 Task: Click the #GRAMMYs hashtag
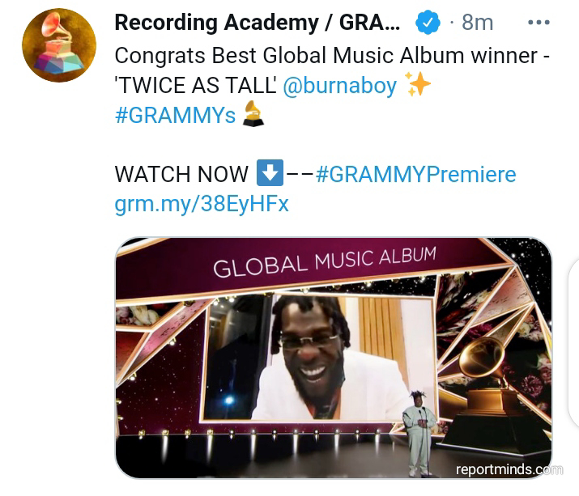pyautogui.click(x=175, y=116)
